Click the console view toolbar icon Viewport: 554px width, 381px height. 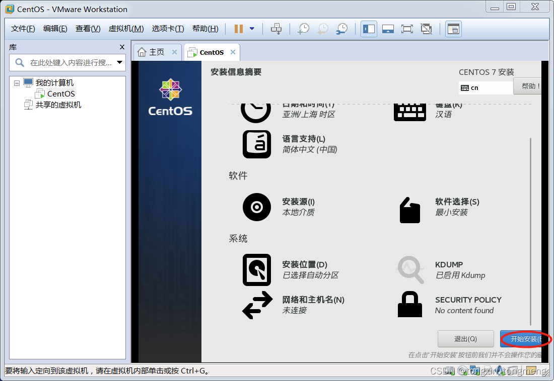tap(453, 29)
